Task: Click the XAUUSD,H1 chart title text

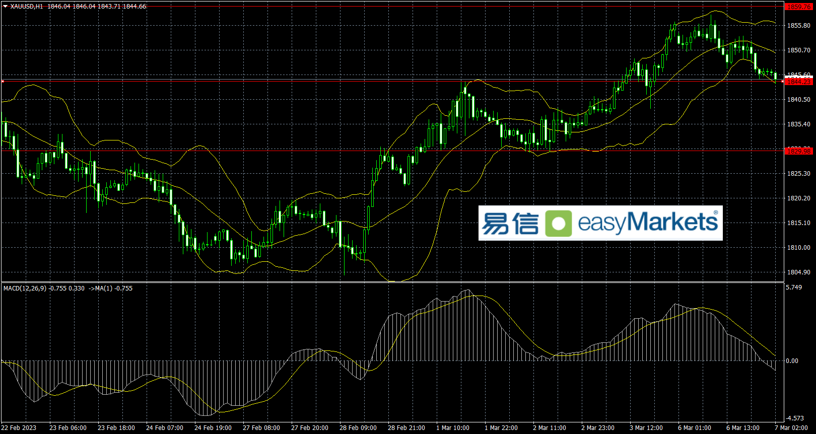Action: (27, 7)
